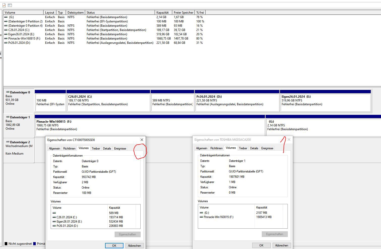Image resolution: width=381 pixels, height=249 pixels.
Task: Select the (G:) volume icon in TOSHIBA properties
Action: click(201, 213)
